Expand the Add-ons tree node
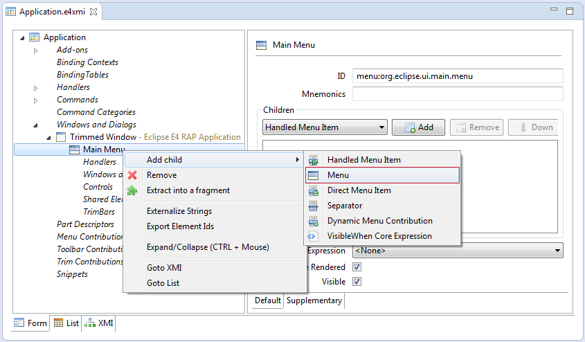 point(35,51)
